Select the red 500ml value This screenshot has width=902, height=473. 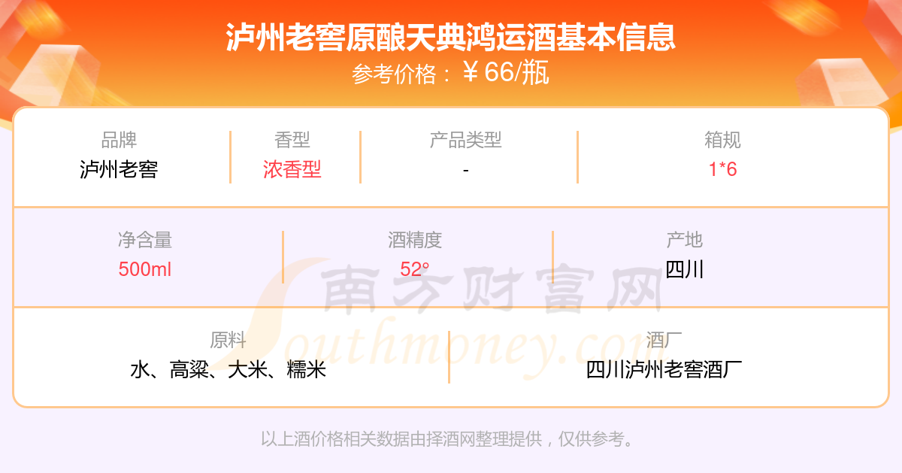click(145, 269)
